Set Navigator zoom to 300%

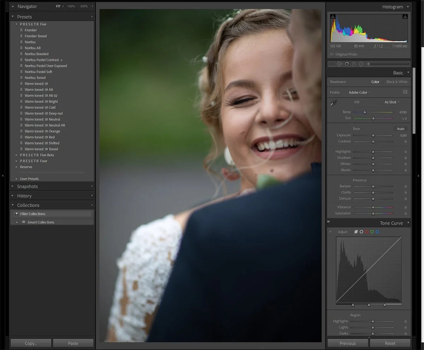pyautogui.click(x=84, y=6)
